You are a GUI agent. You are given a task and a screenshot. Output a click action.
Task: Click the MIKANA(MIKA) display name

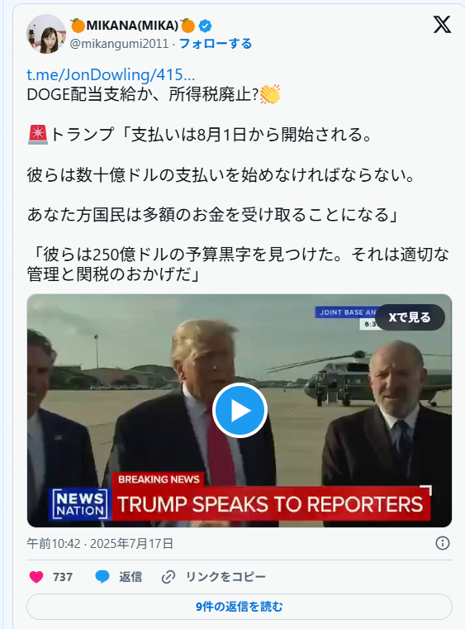(133, 26)
